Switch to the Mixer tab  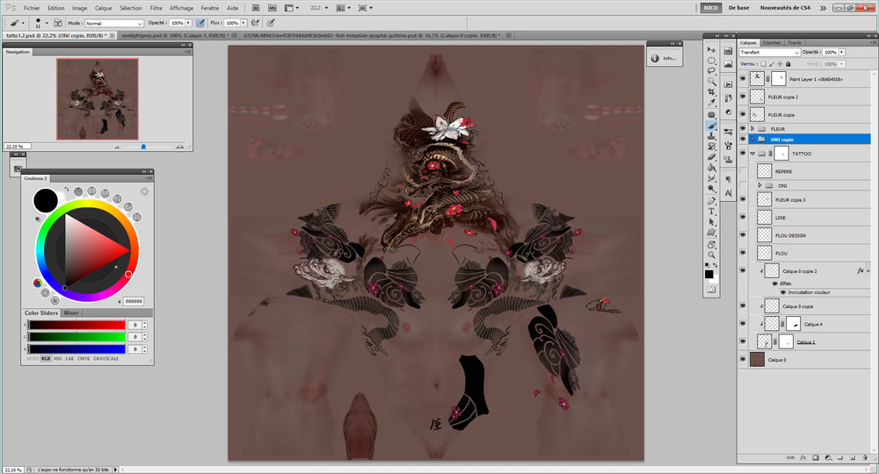coord(71,312)
